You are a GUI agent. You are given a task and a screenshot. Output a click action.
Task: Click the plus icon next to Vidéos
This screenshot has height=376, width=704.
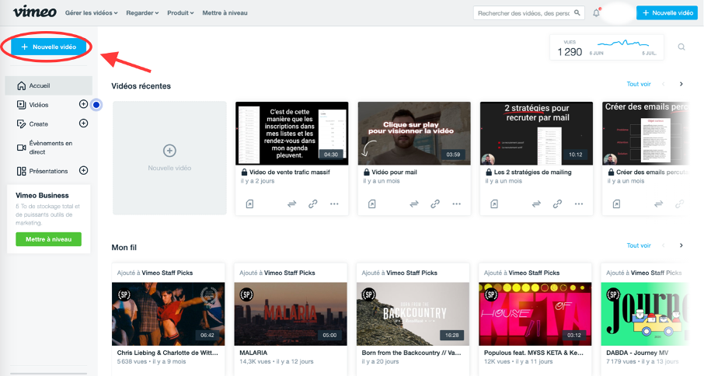click(x=83, y=104)
